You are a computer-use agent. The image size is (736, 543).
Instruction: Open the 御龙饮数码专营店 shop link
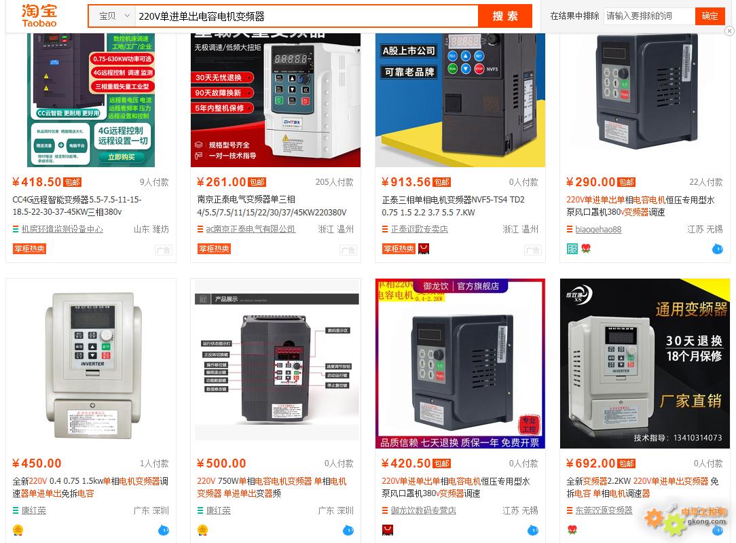click(x=424, y=510)
